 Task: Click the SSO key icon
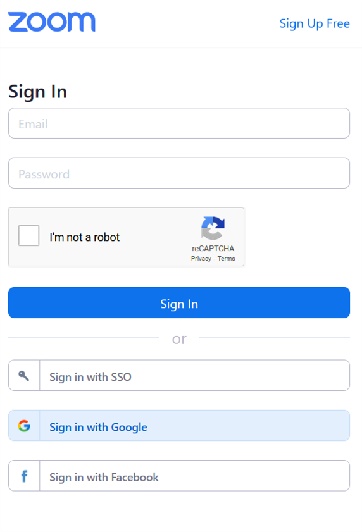[x=24, y=376]
